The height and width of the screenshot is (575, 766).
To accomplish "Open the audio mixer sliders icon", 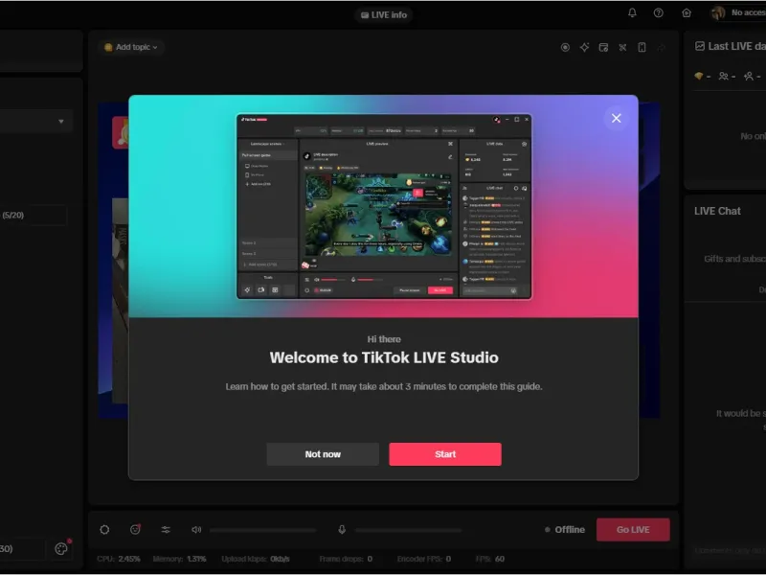I will [166, 530].
